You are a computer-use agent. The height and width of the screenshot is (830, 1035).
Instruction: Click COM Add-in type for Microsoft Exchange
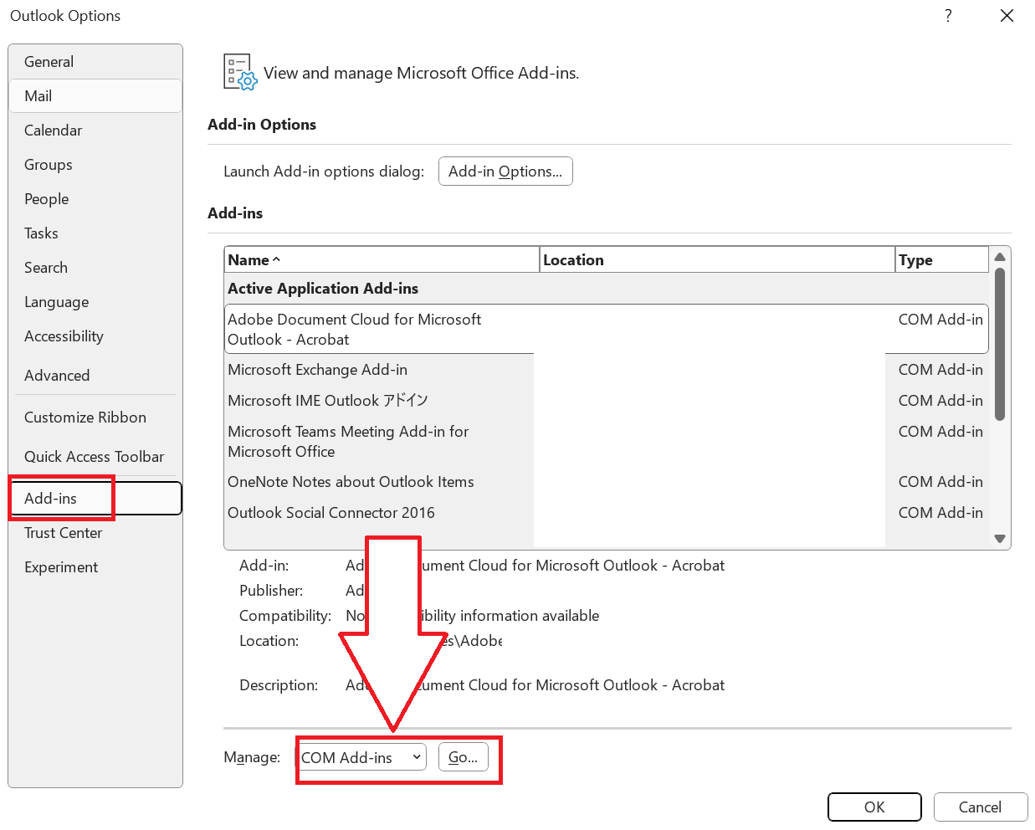[940, 370]
